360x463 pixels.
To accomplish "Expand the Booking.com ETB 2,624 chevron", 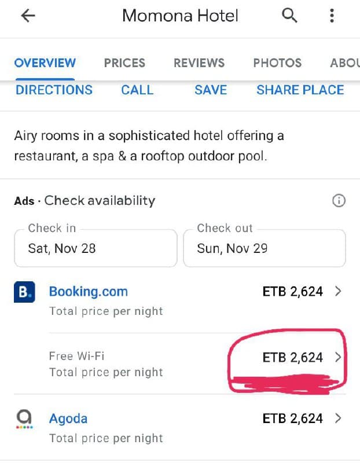I will tap(338, 292).
